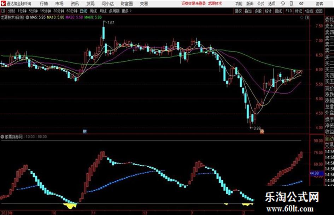This screenshot has height=215, width=334.
Task: Select the 多周期 multi-period view
Action: tap(114, 11)
